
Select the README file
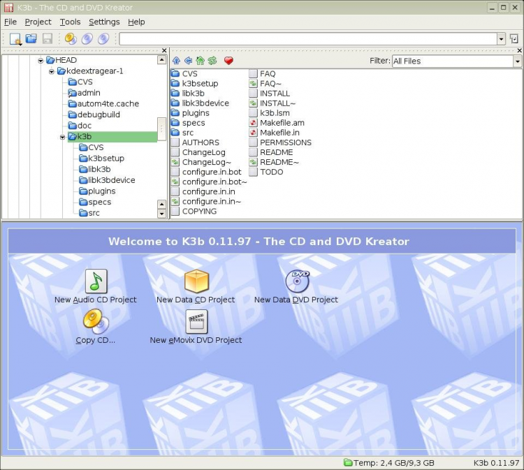271,152
